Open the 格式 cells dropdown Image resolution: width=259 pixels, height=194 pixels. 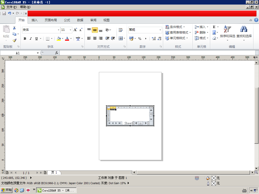(201, 38)
